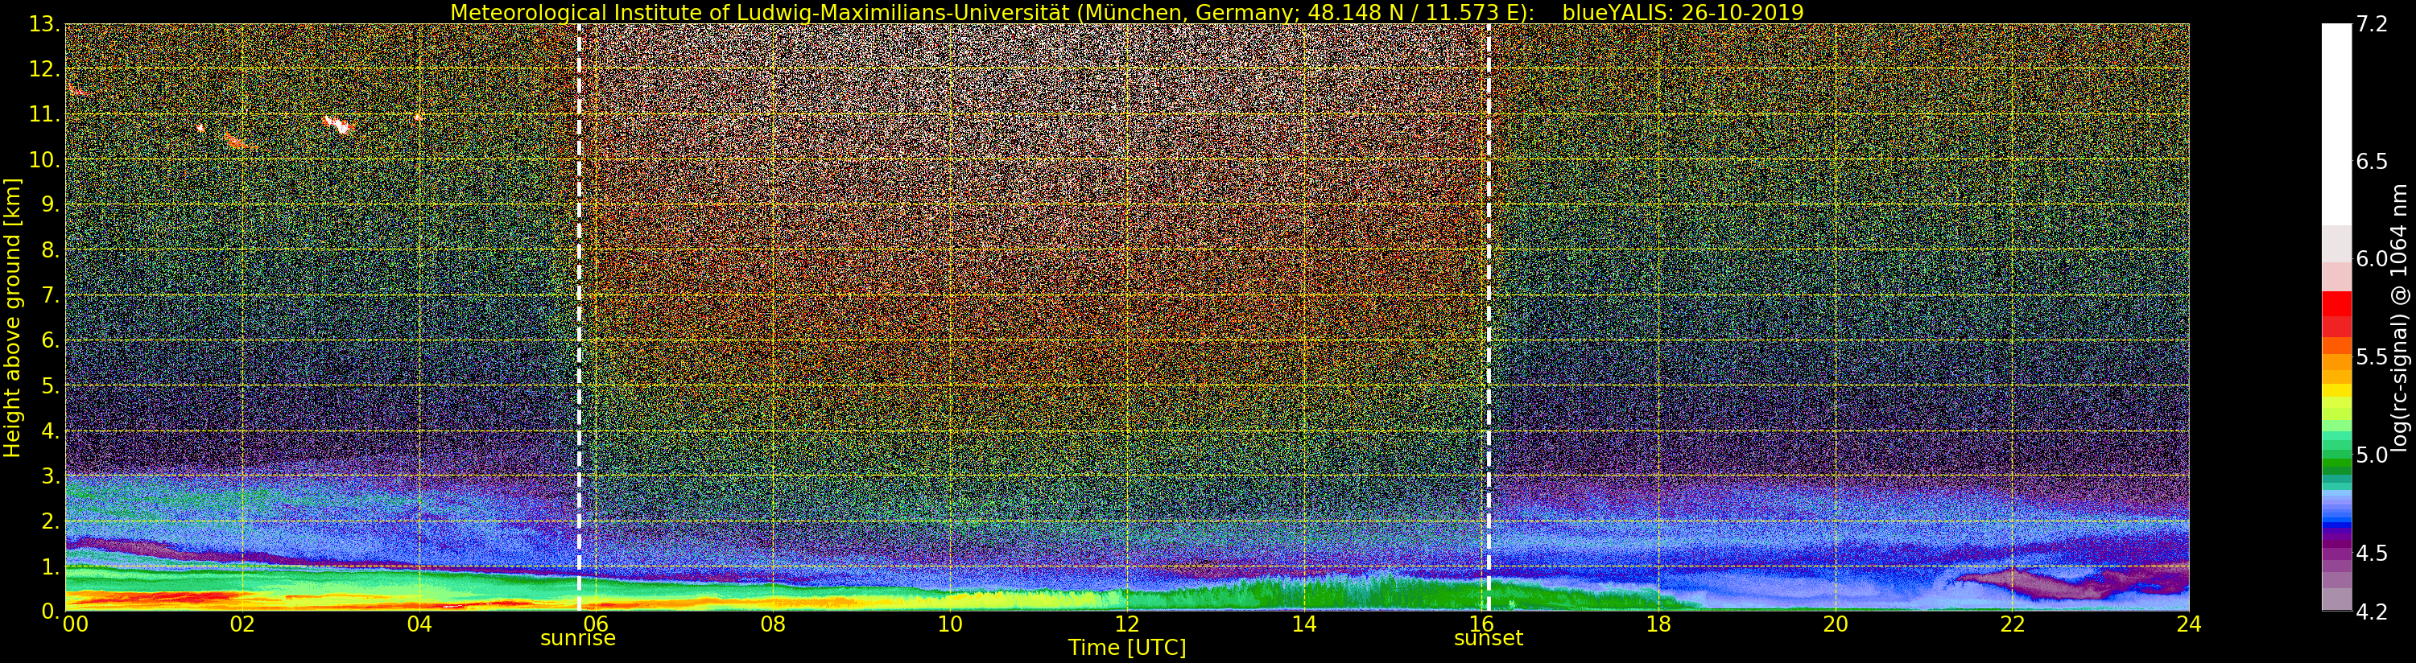Click the 'Height above ground [km]' axis label
Image resolution: width=2416 pixels, height=663 pixels.
tap(12, 318)
